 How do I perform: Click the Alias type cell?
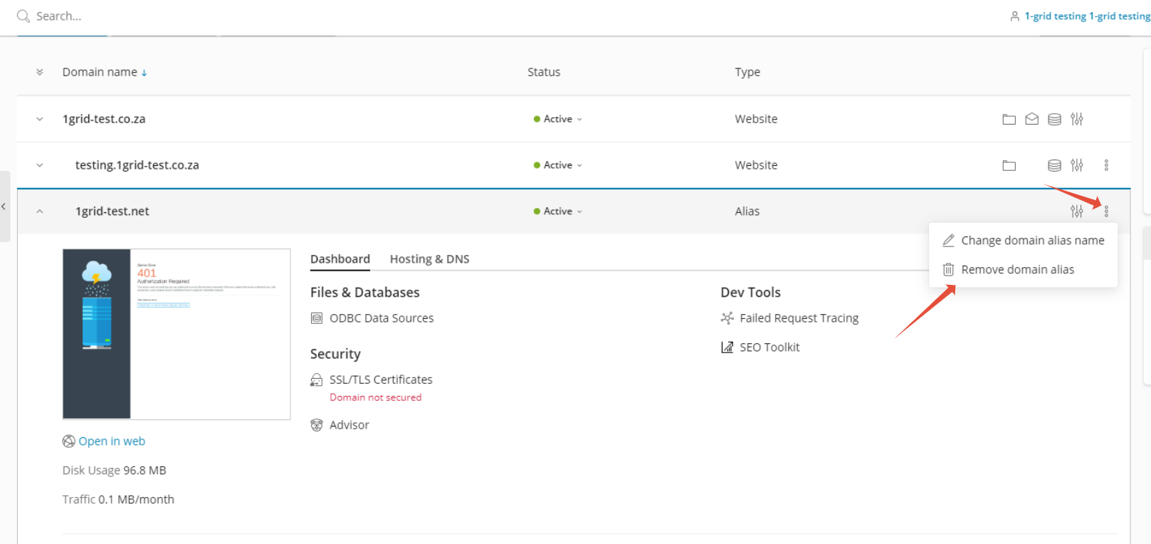tap(747, 211)
